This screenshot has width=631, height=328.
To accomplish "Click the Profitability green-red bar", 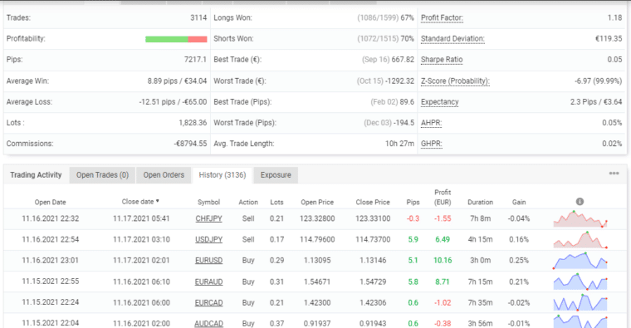I will tap(176, 39).
